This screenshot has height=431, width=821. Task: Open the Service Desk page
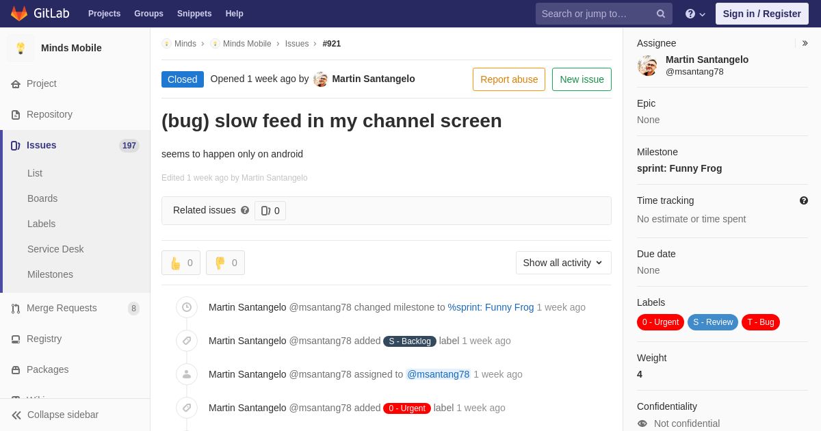coord(55,249)
